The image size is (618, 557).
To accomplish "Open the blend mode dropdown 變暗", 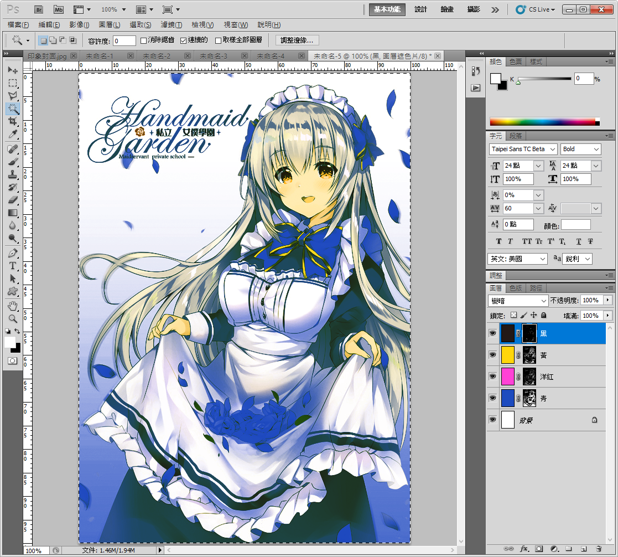I will 518,301.
